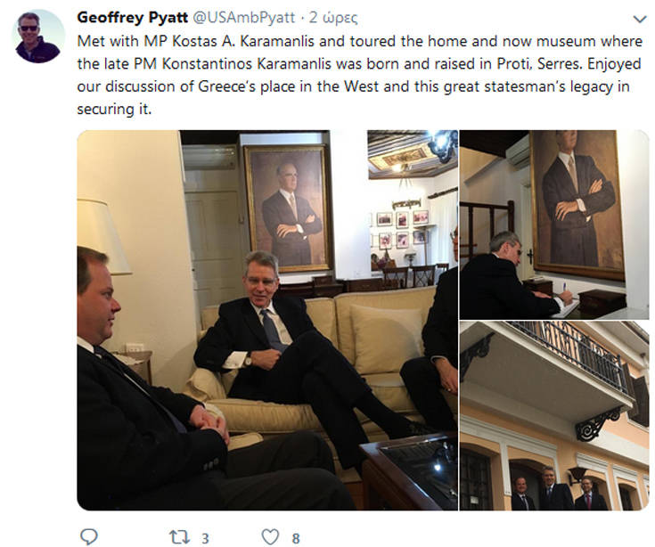View the retweet count of 3
The height and width of the screenshot is (547, 655).
coord(205,537)
